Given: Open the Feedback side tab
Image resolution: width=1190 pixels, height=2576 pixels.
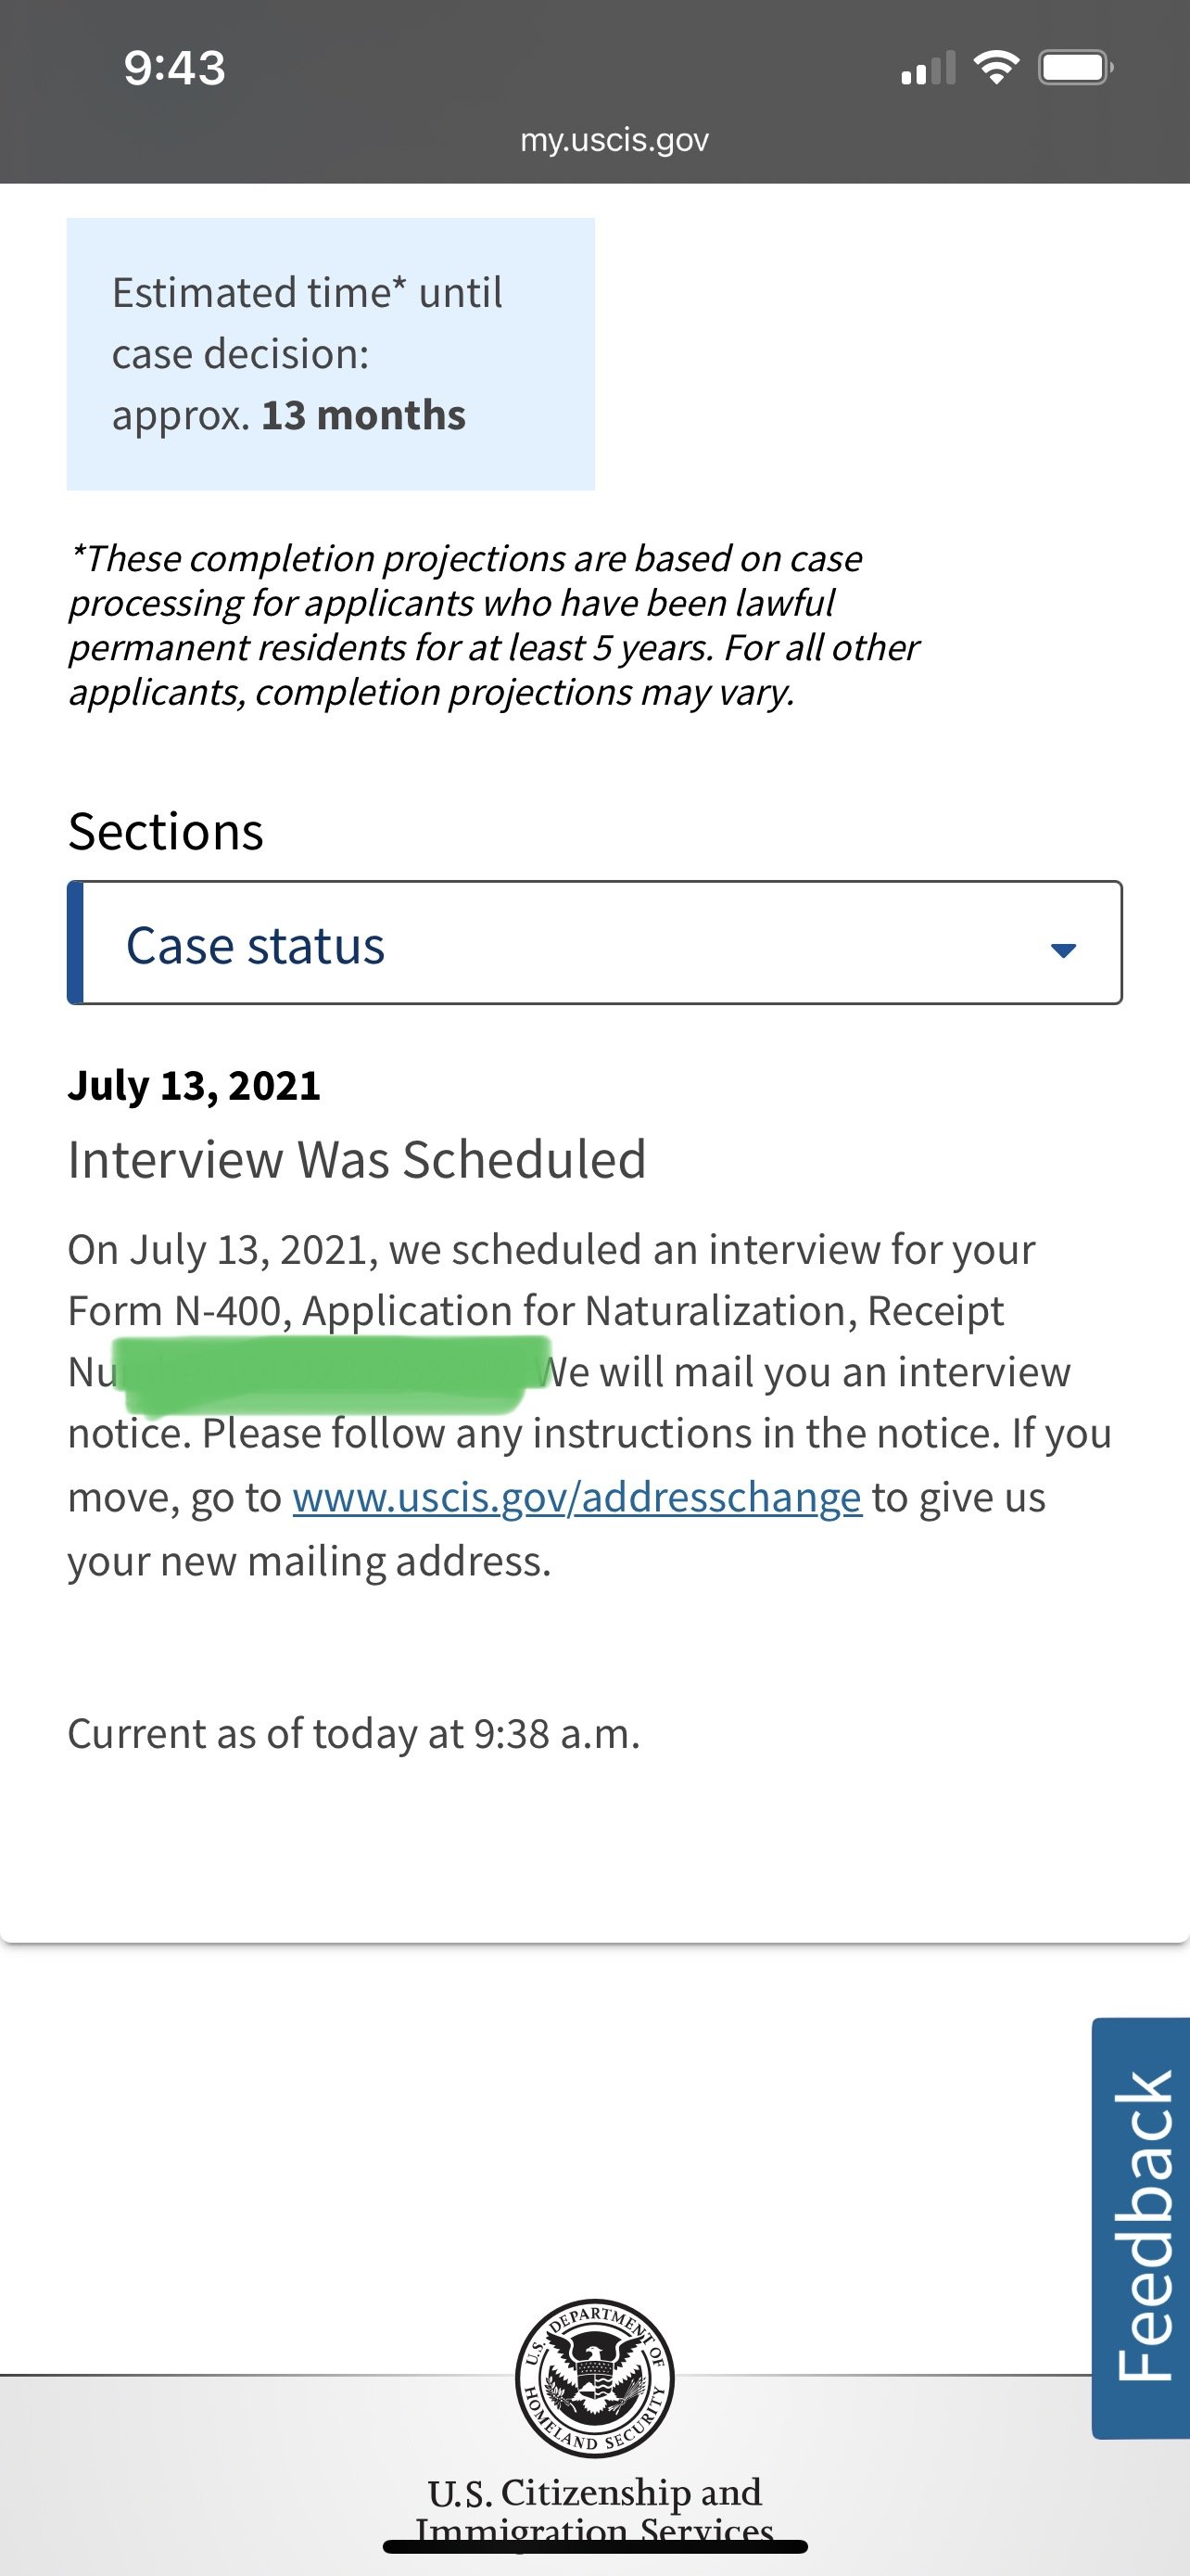Looking at the screenshot, I should click(x=1141, y=2228).
